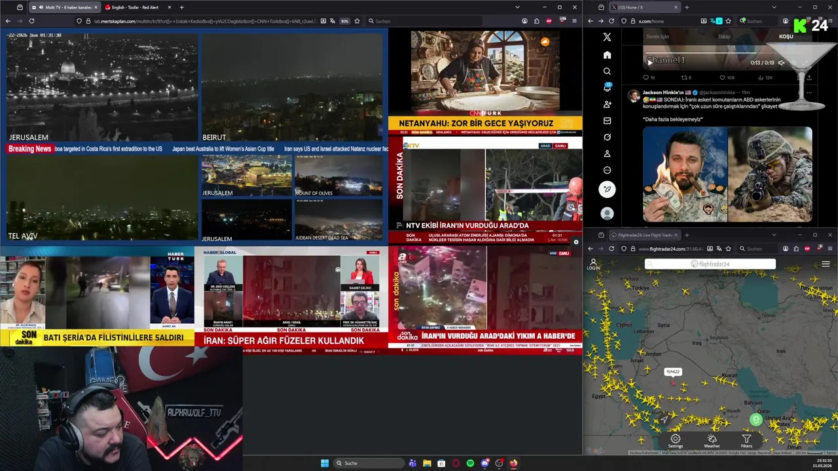Image resolution: width=838 pixels, height=471 pixels.
Task: Open Spotify from taskbar
Action: pyautogui.click(x=470, y=463)
